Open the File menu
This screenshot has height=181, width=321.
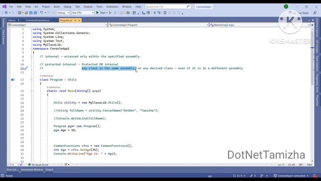11,7
